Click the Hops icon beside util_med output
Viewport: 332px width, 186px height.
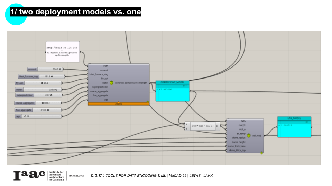pos(249,136)
